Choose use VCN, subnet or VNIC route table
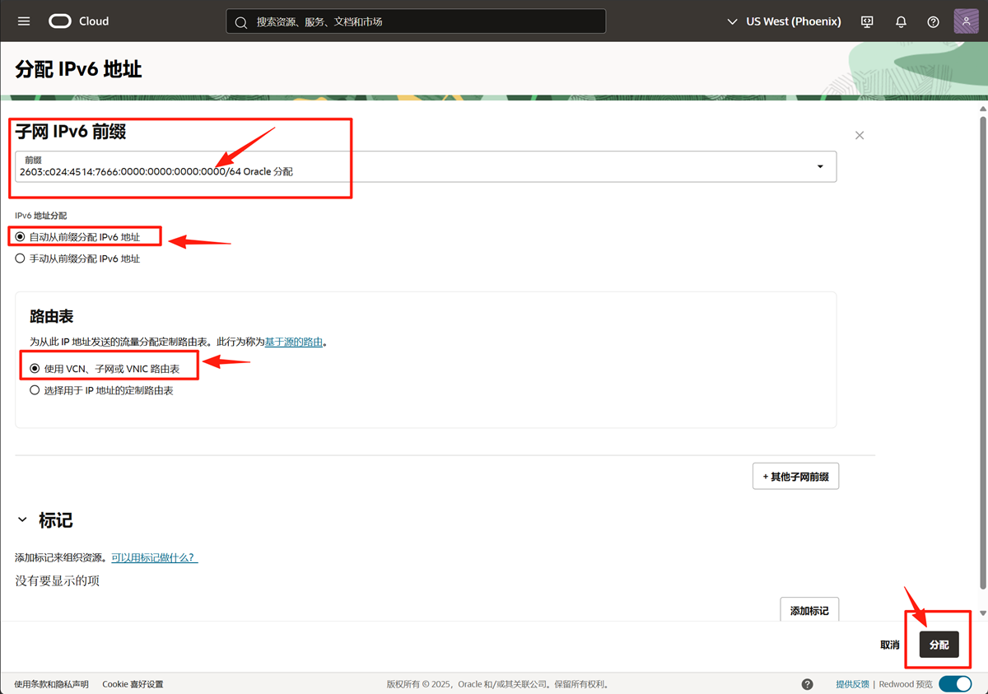988x694 pixels. click(35, 369)
